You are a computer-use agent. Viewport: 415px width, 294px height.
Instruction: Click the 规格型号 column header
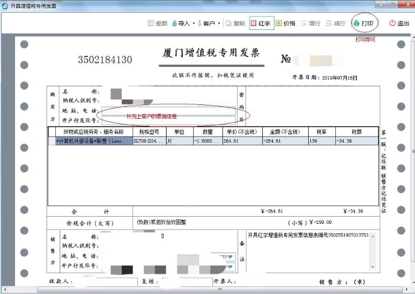(x=149, y=132)
